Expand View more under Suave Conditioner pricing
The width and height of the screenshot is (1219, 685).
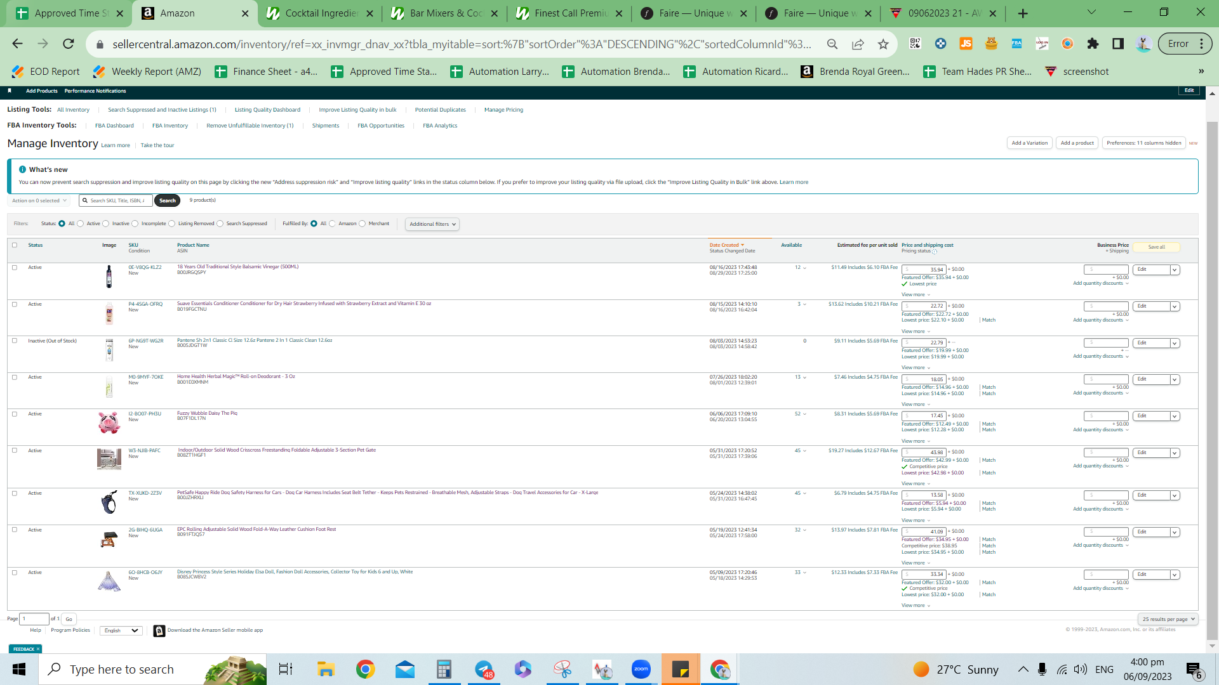point(916,331)
